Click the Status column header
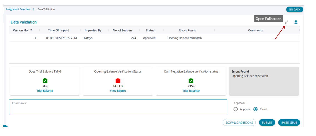The width and height of the screenshot is (316, 136). pyautogui.click(x=150, y=30)
